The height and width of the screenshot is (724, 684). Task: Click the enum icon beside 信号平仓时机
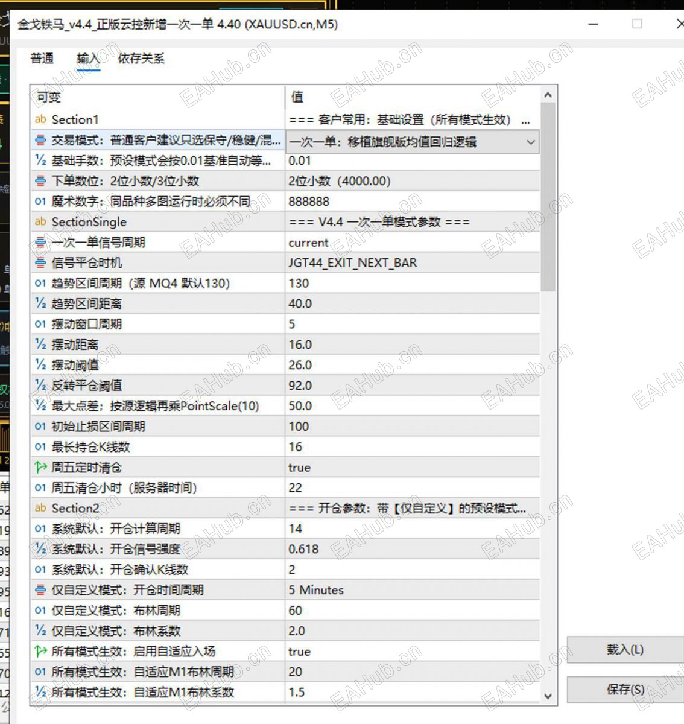40,262
